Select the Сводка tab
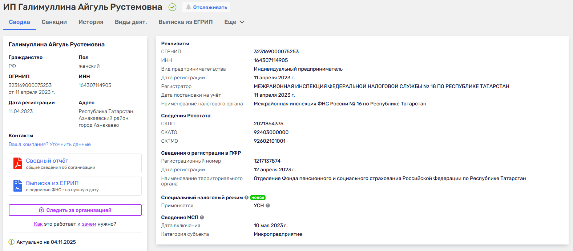Viewport: 573px width, 251px height. coord(20,22)
